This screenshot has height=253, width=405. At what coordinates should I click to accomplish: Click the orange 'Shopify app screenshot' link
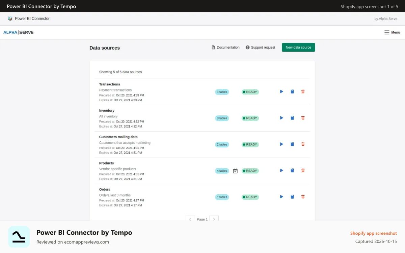coord(374,233)
